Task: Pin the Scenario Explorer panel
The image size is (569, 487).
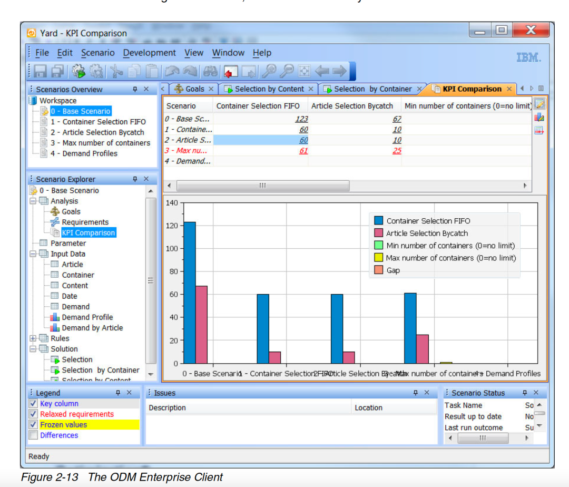Action: 135,179
